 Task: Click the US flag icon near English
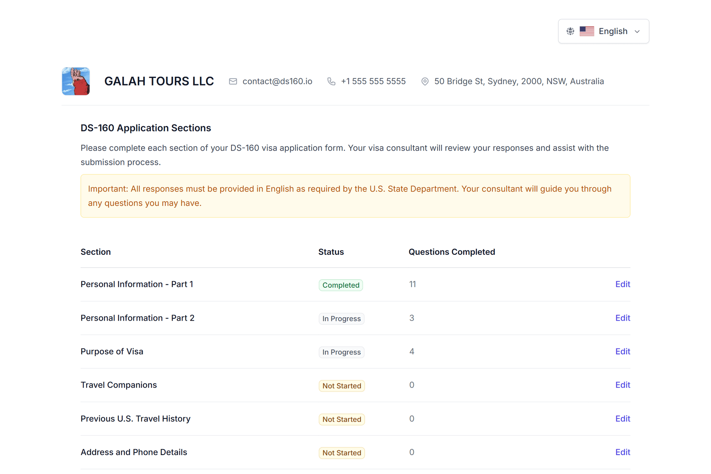pos(587,31)
